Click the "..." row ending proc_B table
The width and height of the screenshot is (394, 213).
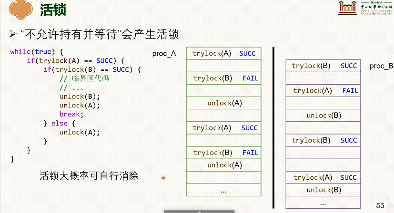[323, 203]
